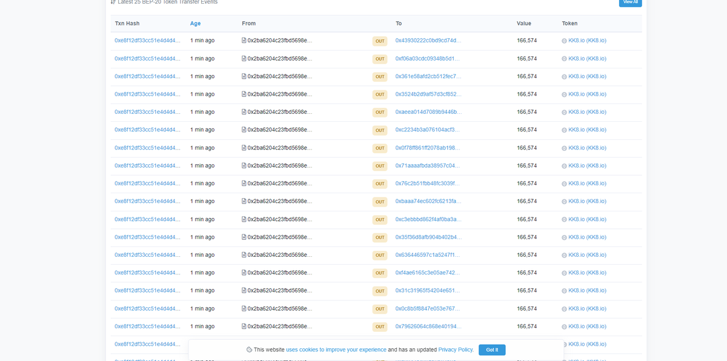Click the From address in the 0x76c2b51fbb48fc3039f row
Image resolution: width=727 pixels, height=361 pixels.
[x=280, y=184]
